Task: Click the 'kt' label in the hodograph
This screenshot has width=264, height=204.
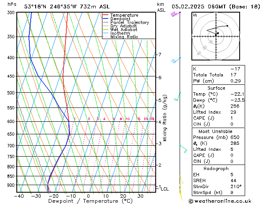Action: (195, 15)
